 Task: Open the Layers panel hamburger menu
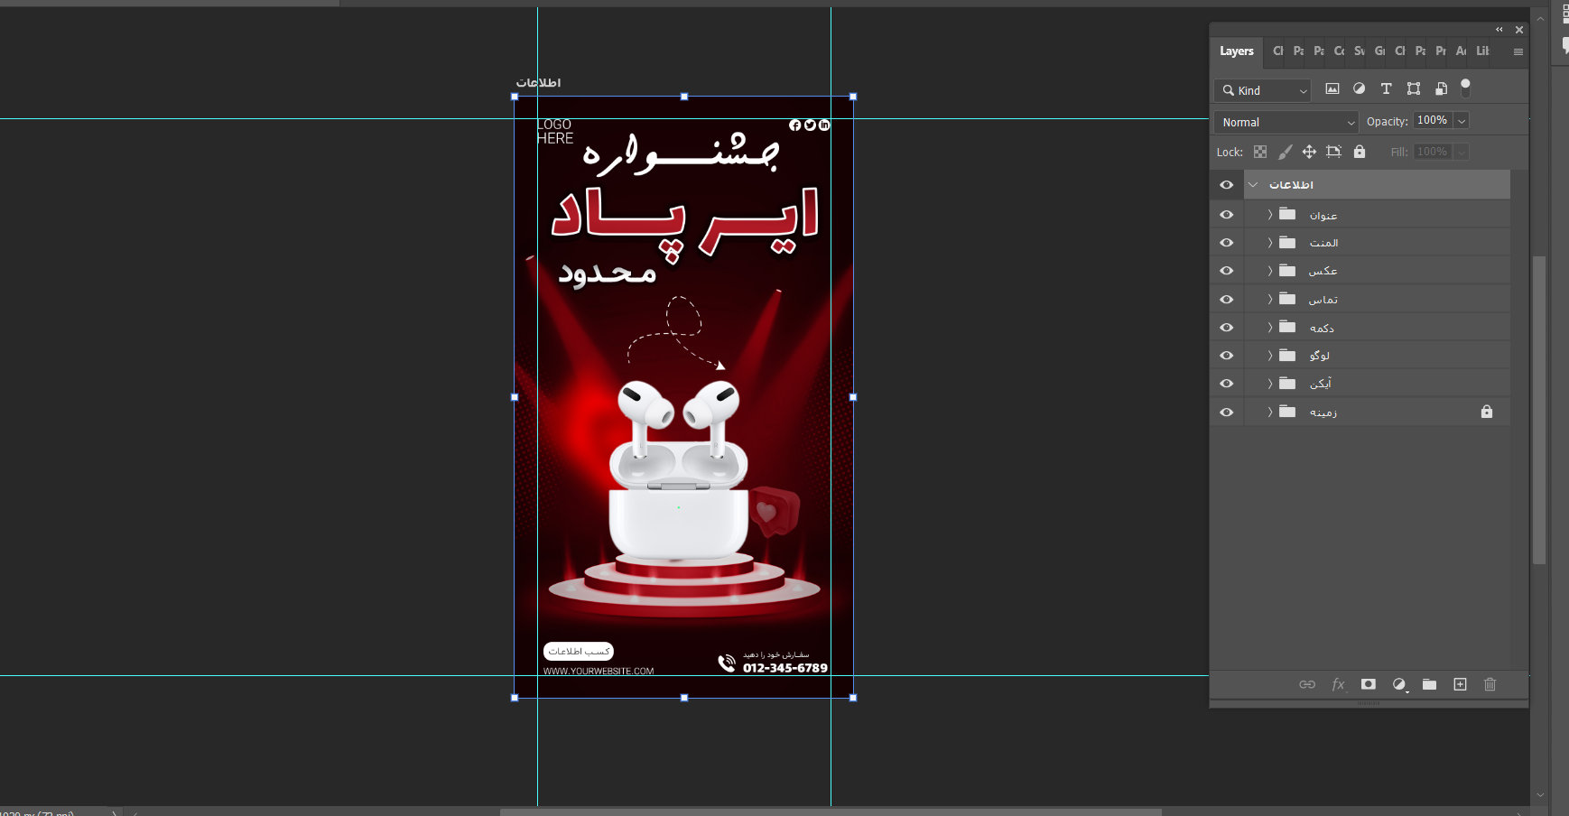click(1518, 51)
